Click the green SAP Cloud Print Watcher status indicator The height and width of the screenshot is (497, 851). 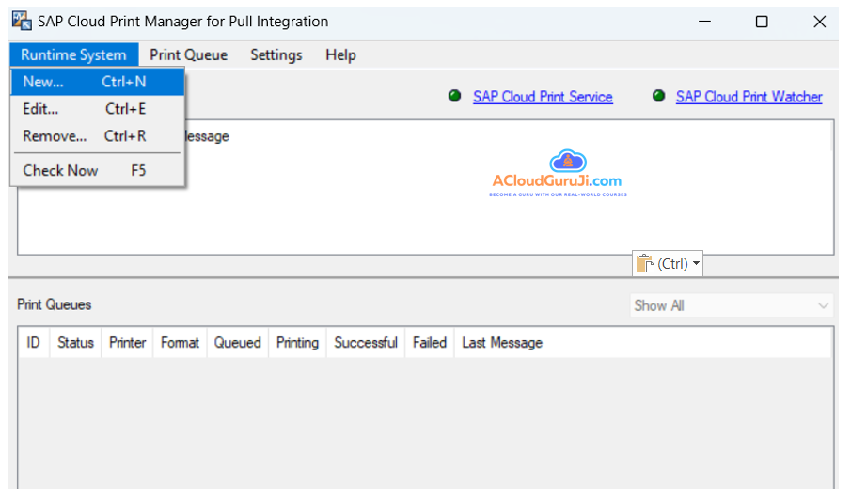pyautogui.click(x=658, y=96)
